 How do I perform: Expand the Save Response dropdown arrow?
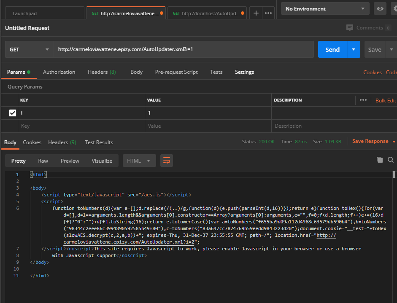coord(394,142)
